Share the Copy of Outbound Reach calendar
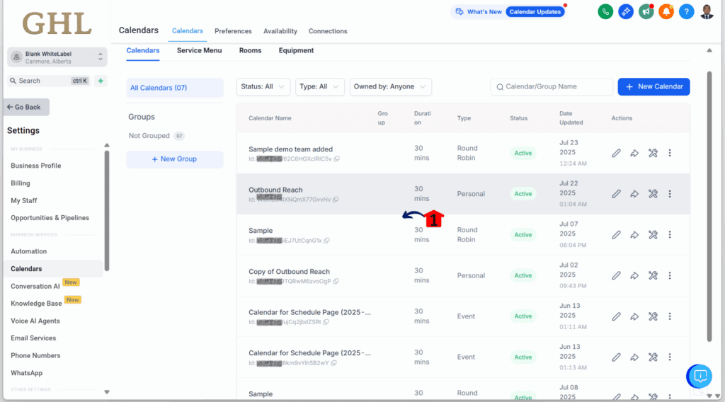725x402 pixels. tap(634, 275)
